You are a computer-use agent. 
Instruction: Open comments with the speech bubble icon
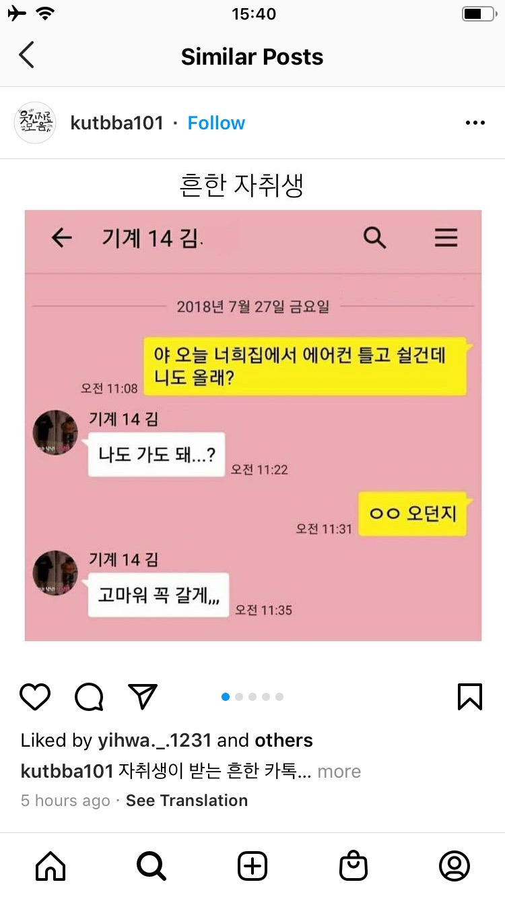click(89, 697)
